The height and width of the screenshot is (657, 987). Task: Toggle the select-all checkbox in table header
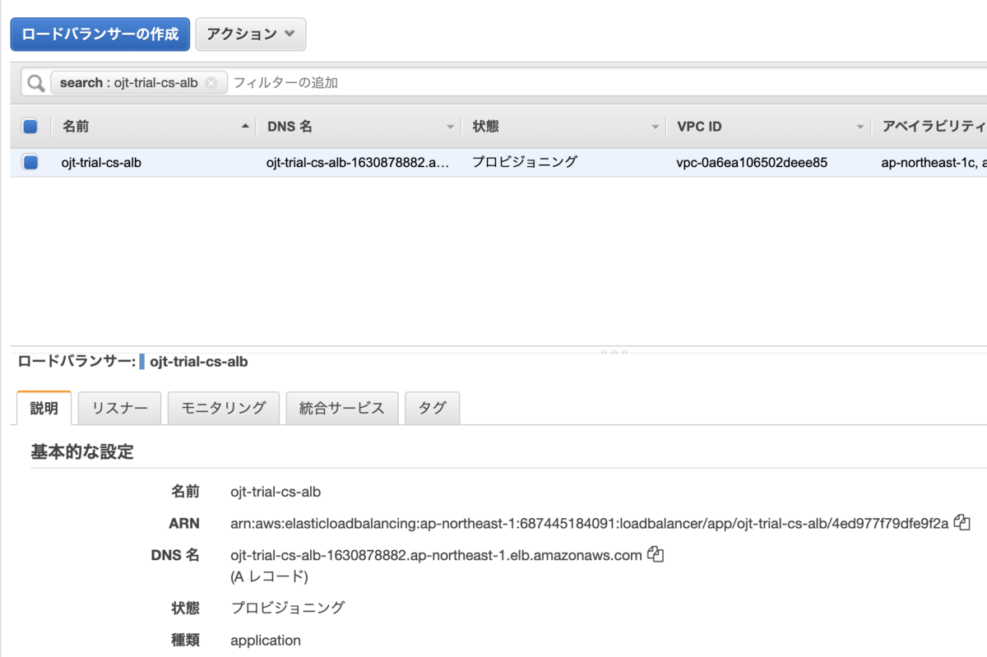pos(30,126)
